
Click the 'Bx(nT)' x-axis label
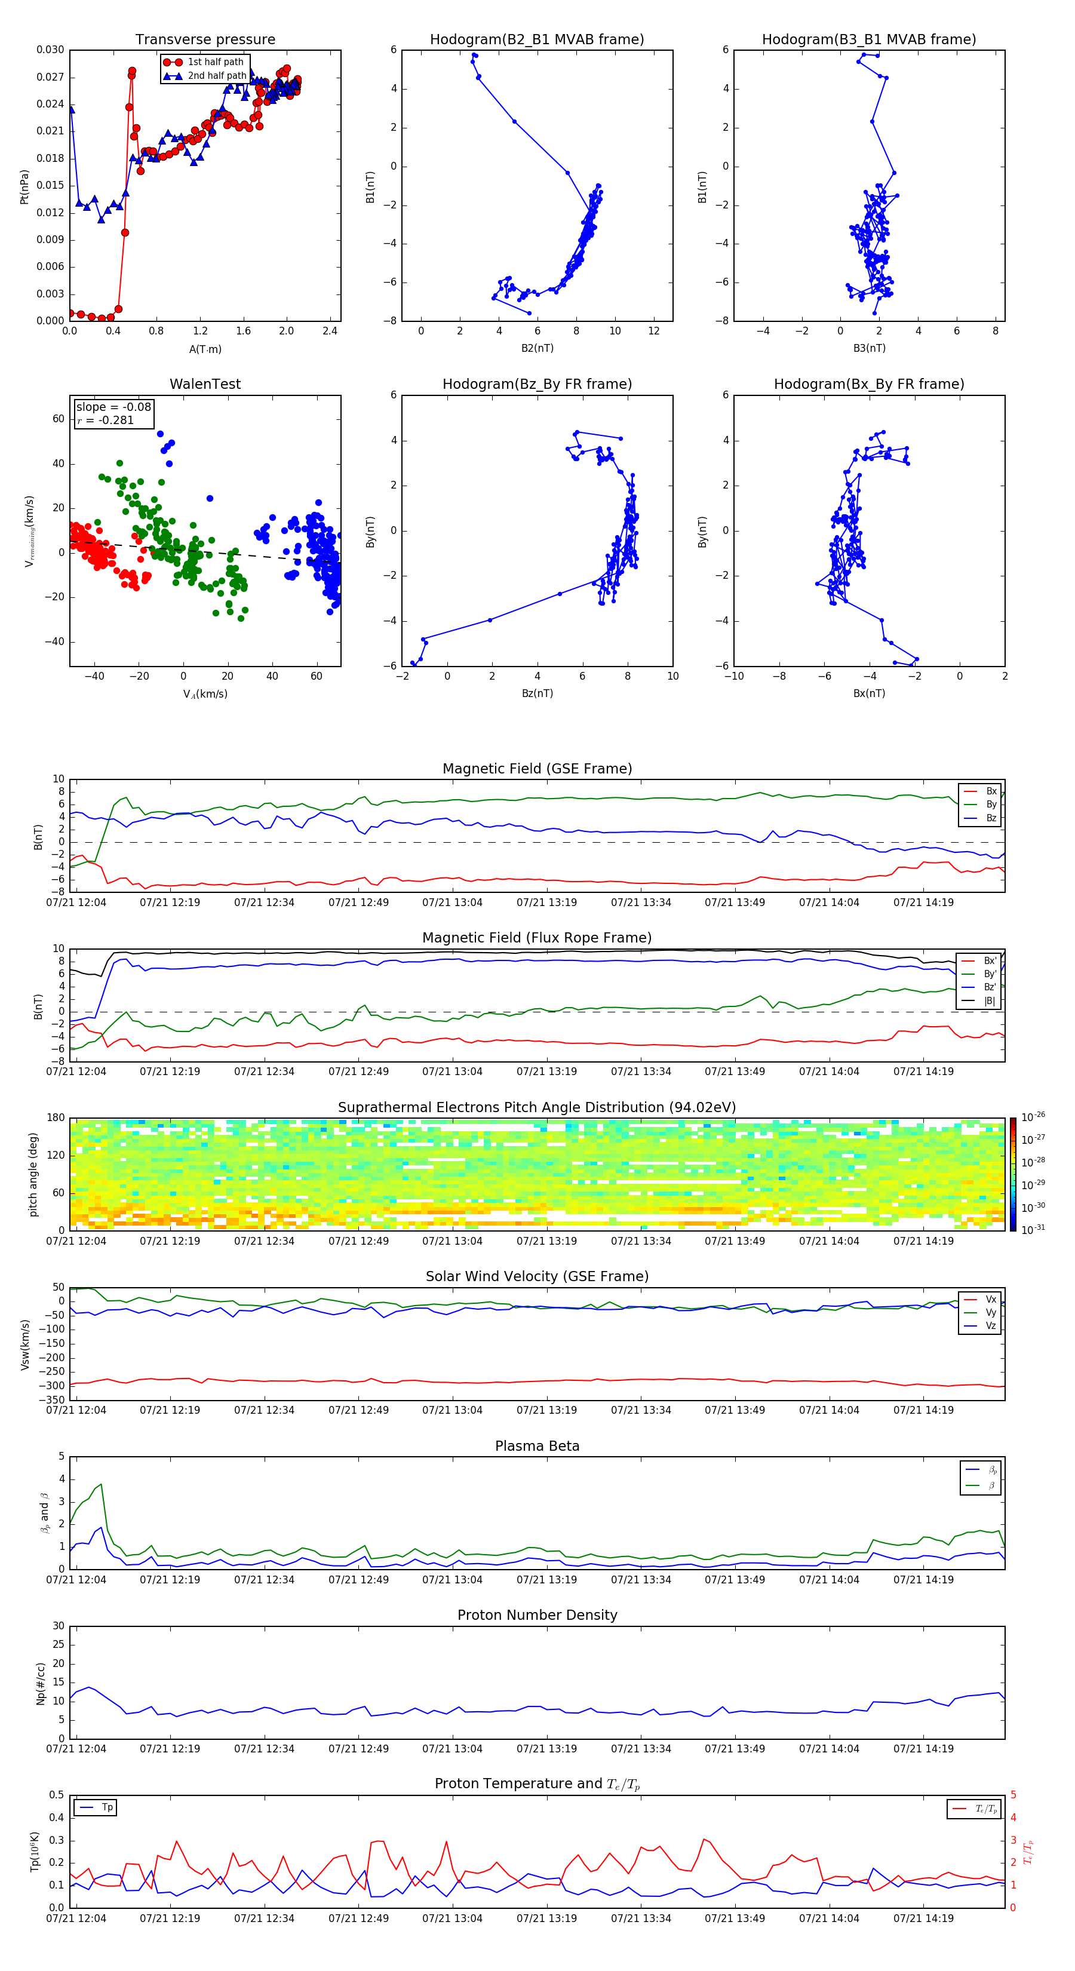[869, 693]
